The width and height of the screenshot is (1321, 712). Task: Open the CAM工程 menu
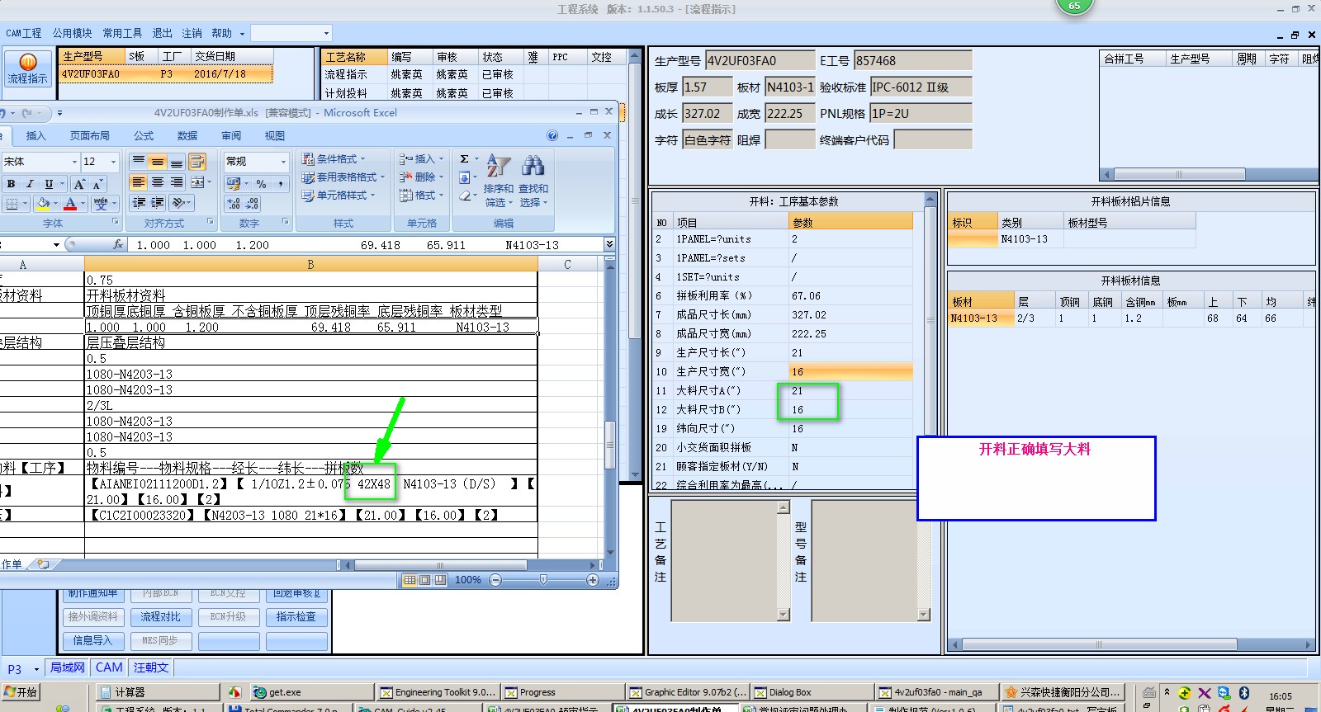(24, 33)
